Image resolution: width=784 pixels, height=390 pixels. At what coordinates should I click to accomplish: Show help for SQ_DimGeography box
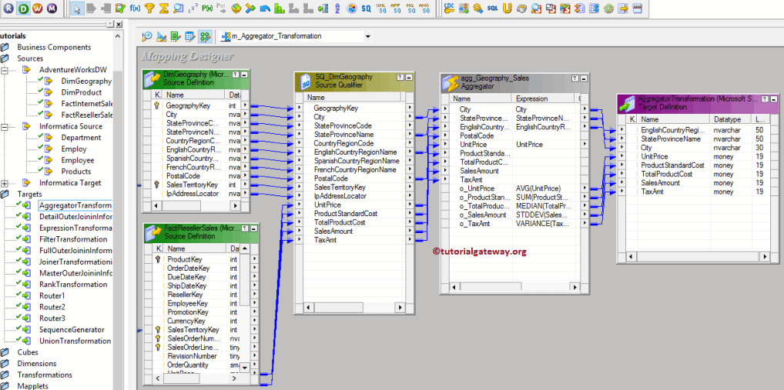[400, 78]
